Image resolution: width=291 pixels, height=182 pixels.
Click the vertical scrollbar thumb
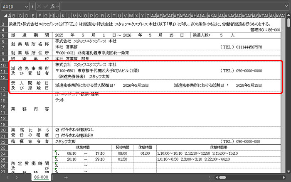tap(289, 23)
